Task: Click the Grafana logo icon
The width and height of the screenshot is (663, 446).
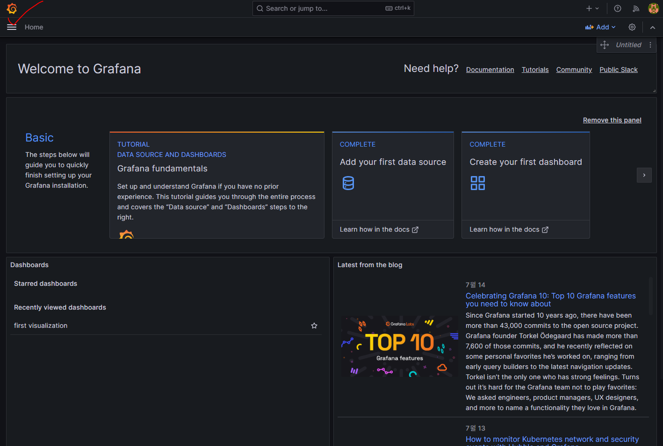Action: pos(12,8)
